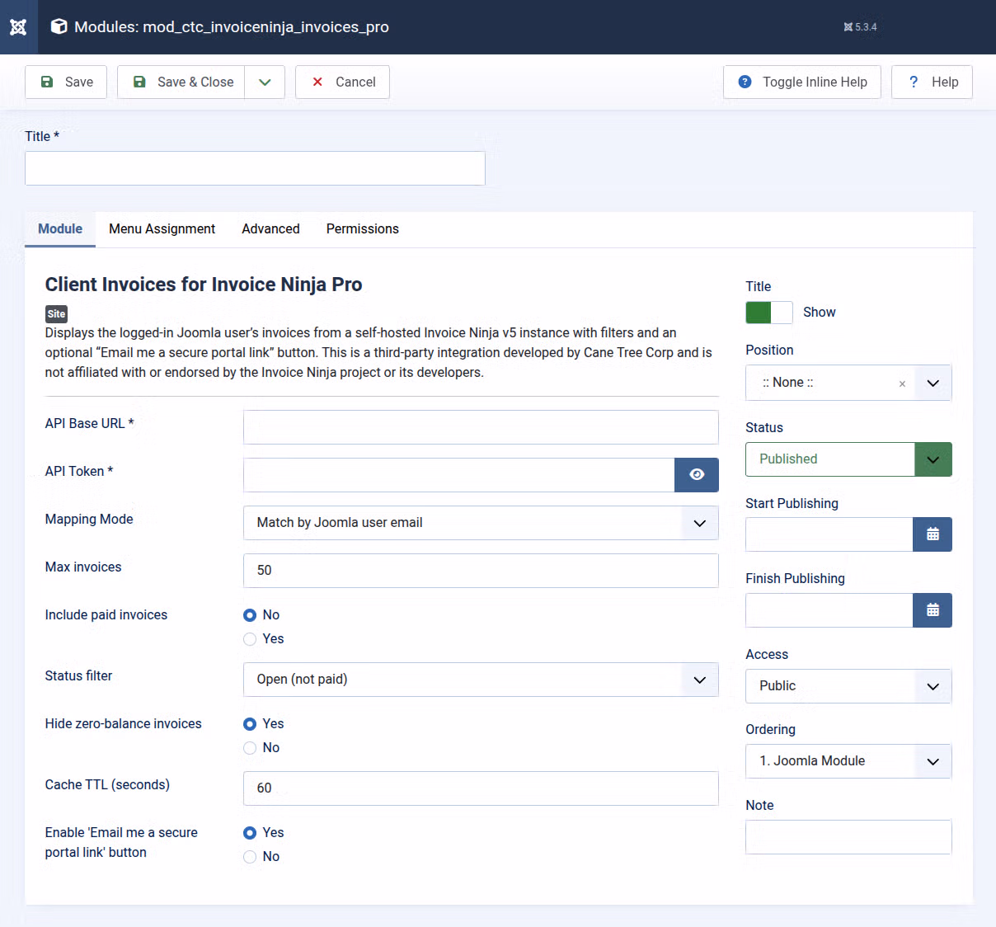The height and width of the screenshot is (927, 996).
Task: Select Yes for Email secure portal link
Action: tap(250, 833)
